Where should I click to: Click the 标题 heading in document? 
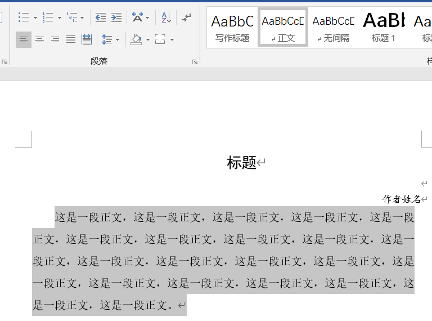(242, 162)
